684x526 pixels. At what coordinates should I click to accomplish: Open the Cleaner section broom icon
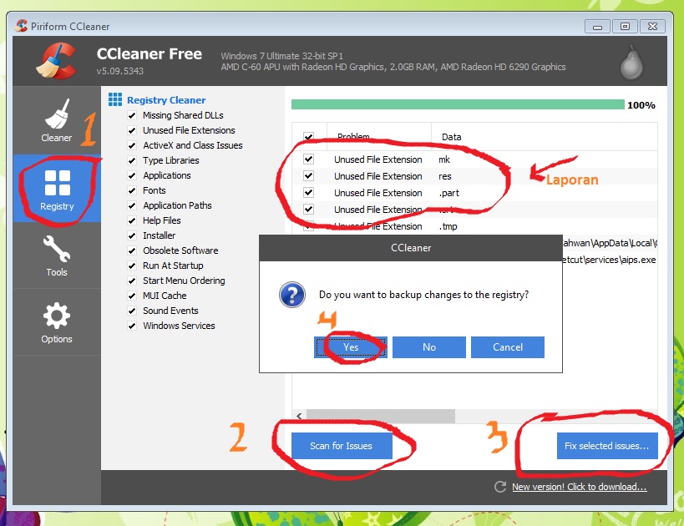(x=57, y=114)
